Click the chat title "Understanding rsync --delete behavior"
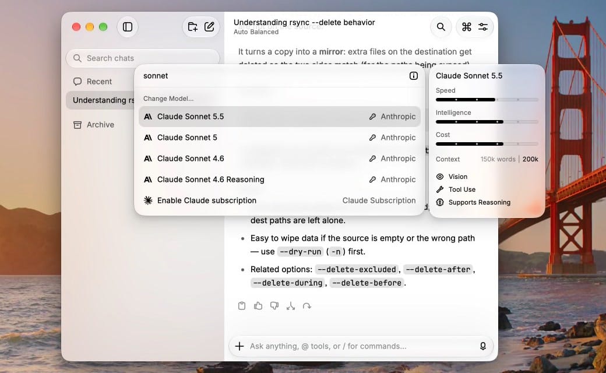606x373 pixels. pyautogui.click(x=304, y=22)
